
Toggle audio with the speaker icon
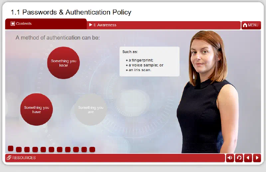(x=230, y=158)
